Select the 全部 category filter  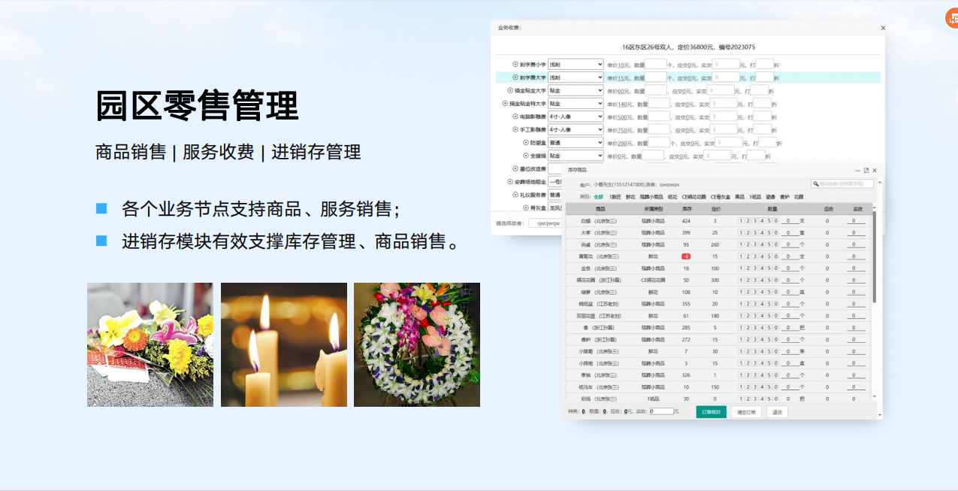pyautogui.click(x=599, y=197)
